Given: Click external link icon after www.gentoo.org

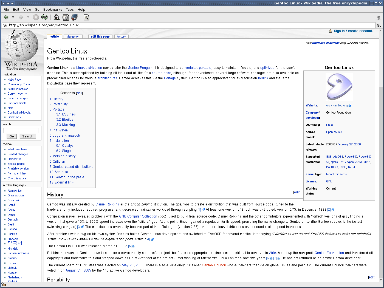Looking at the screenshot, I should (350, 105).
